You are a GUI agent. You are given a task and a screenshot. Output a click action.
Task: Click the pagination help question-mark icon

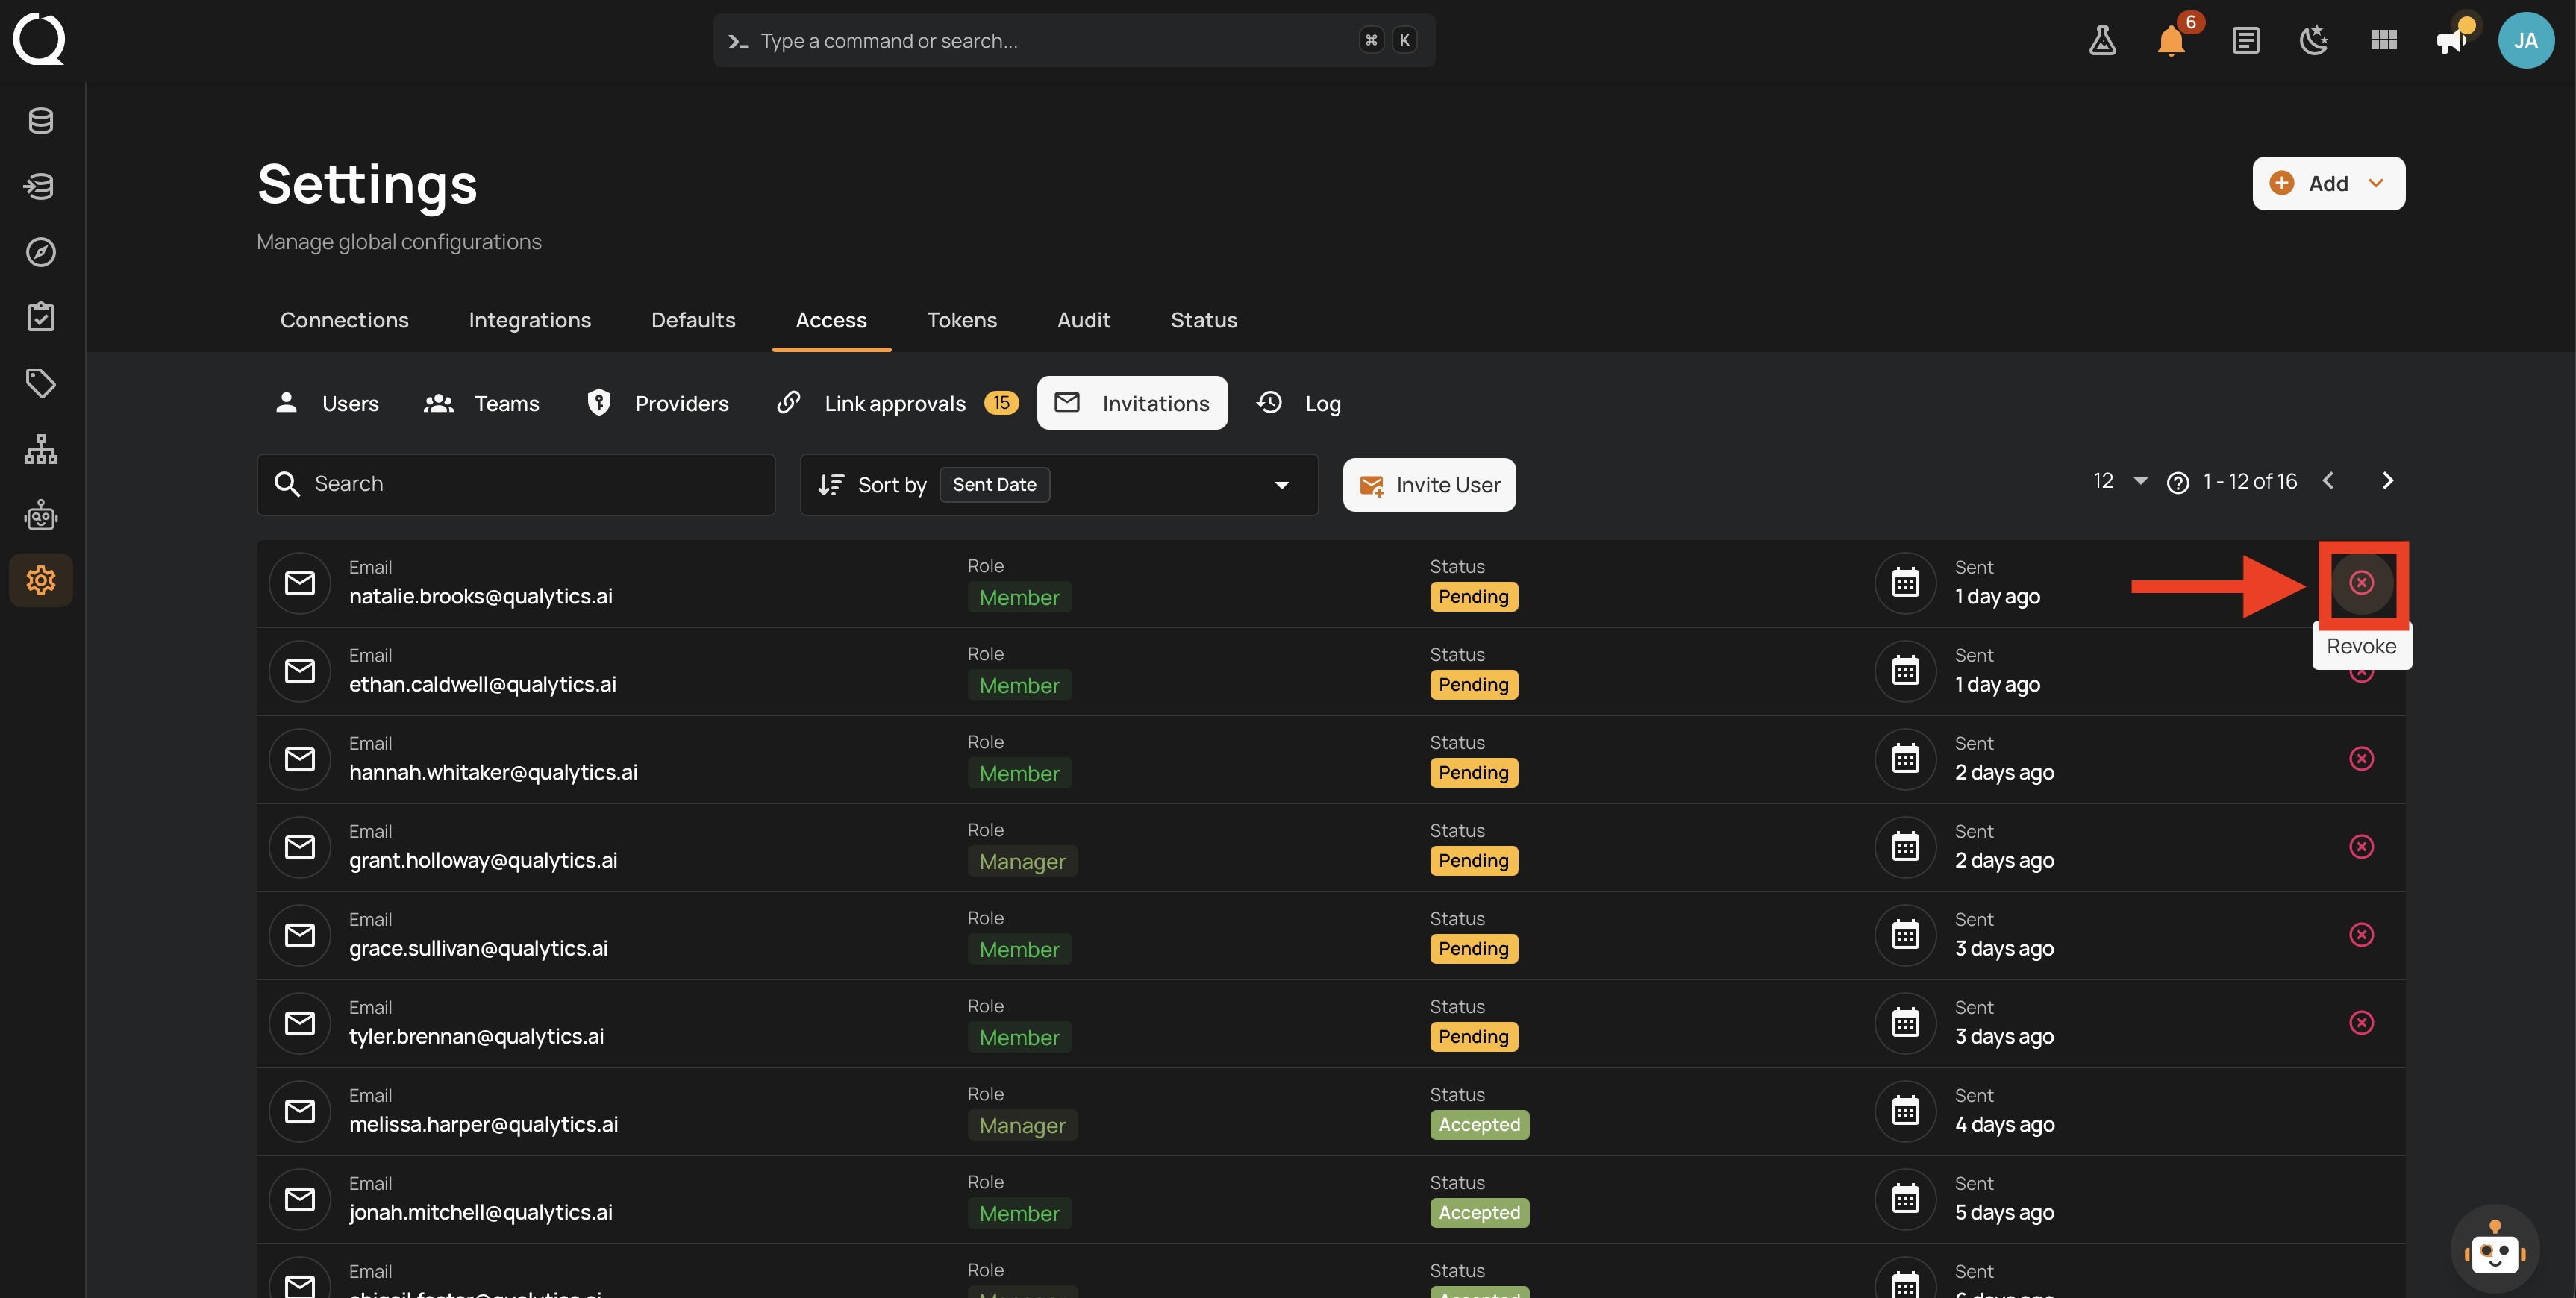[x=2177, y=483]
